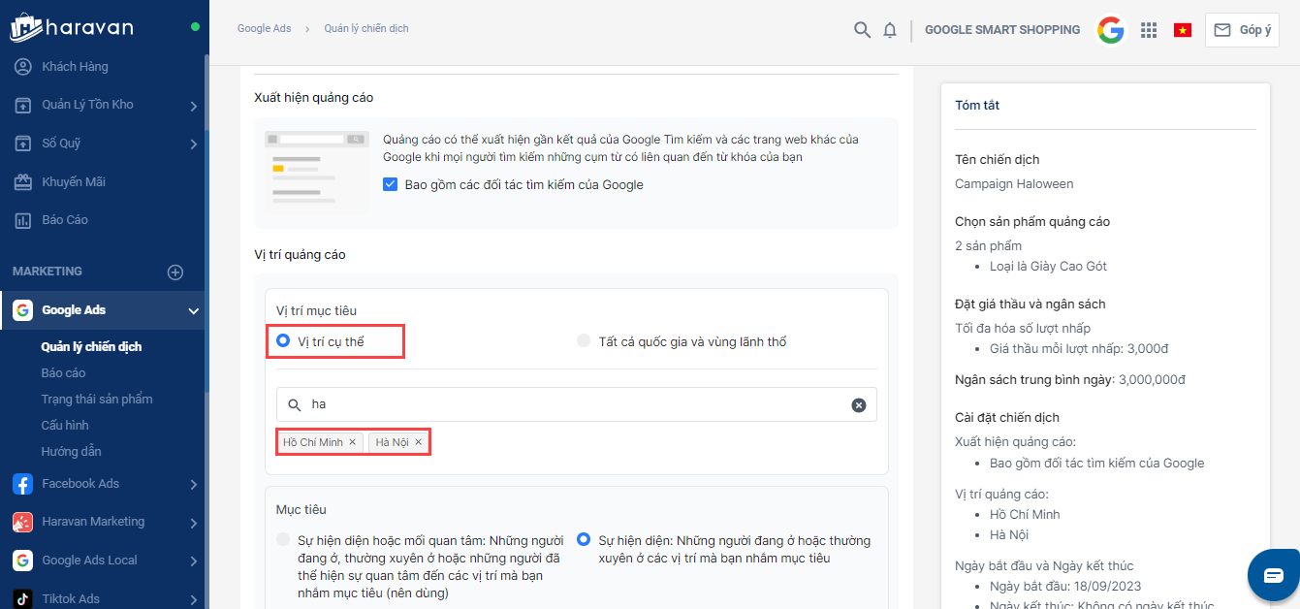This screenshot has height=609, width=1300.
Task: Open Trạng thái sản phẩm submenu item
Action: click(97, 399)
